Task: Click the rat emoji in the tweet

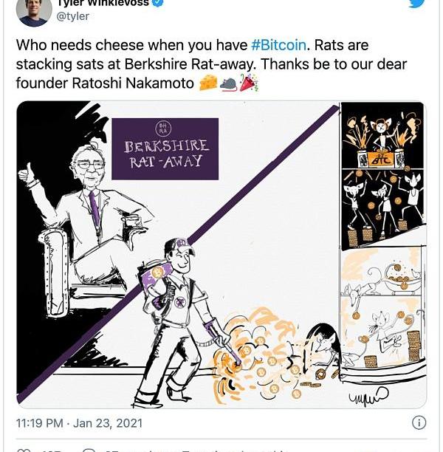Action: 228,83
